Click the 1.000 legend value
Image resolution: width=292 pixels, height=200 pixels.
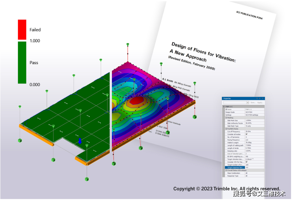(35, 41)
